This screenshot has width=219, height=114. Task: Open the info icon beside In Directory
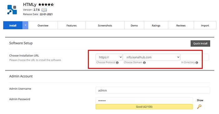(197, 63)
